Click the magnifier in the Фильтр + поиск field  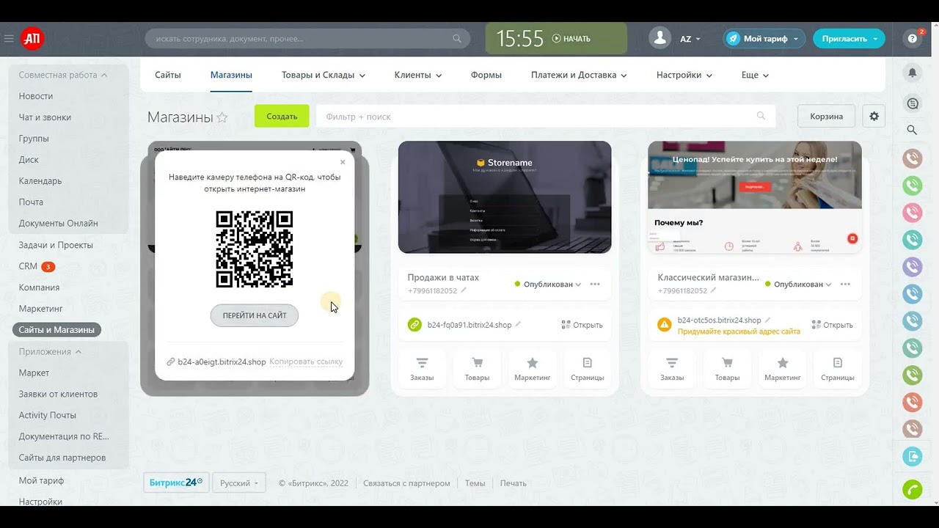761,116
